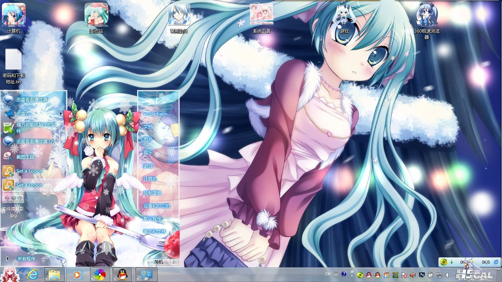This screenshot has height=282, width=502.
Task: Open the control panel taskbar button
Action: [147, 274]
